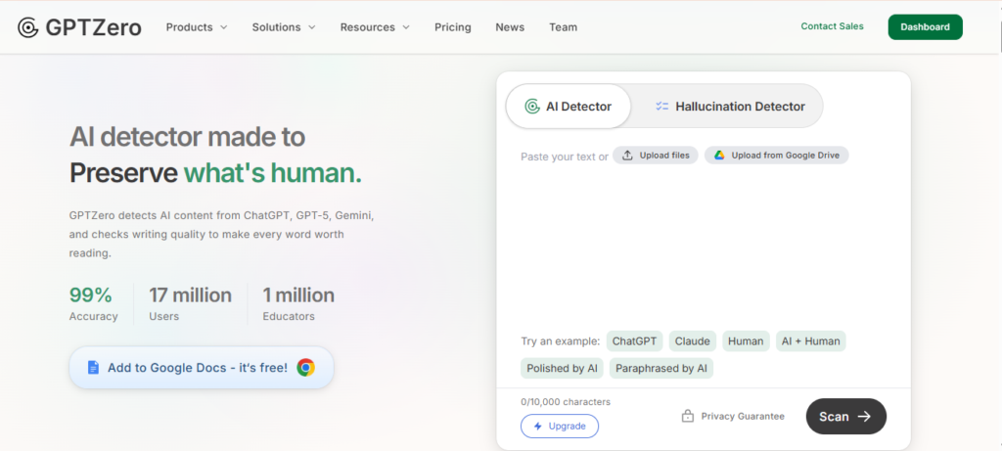Start the Scan button
1002x451 pixels.
point(846,417)
